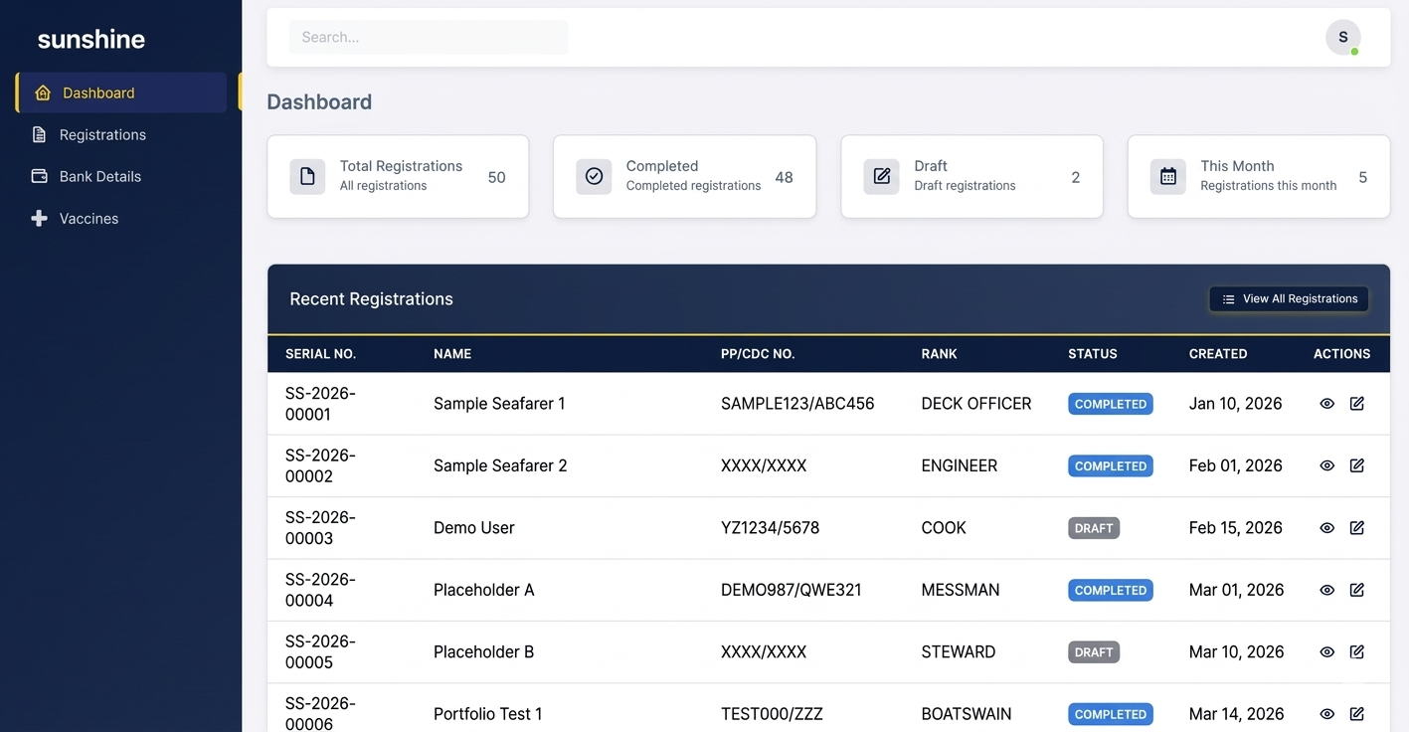
Task: Click the view eye icon for Sample Seafarer 1
Action: 1326,404
